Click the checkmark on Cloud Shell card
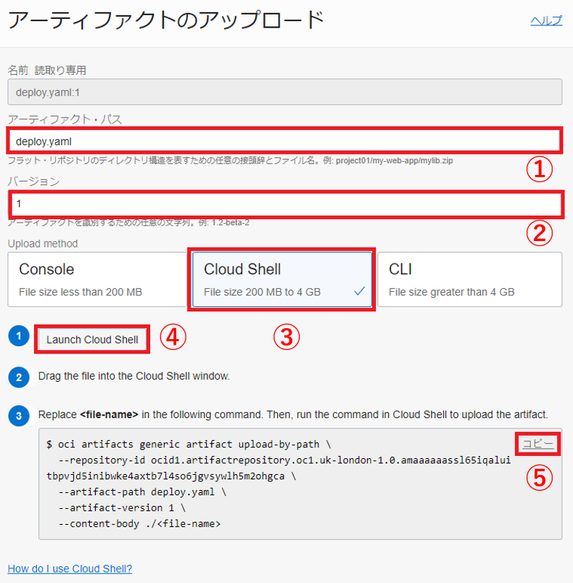Viewport: 573px width, 583px height. tap(360, 291)
